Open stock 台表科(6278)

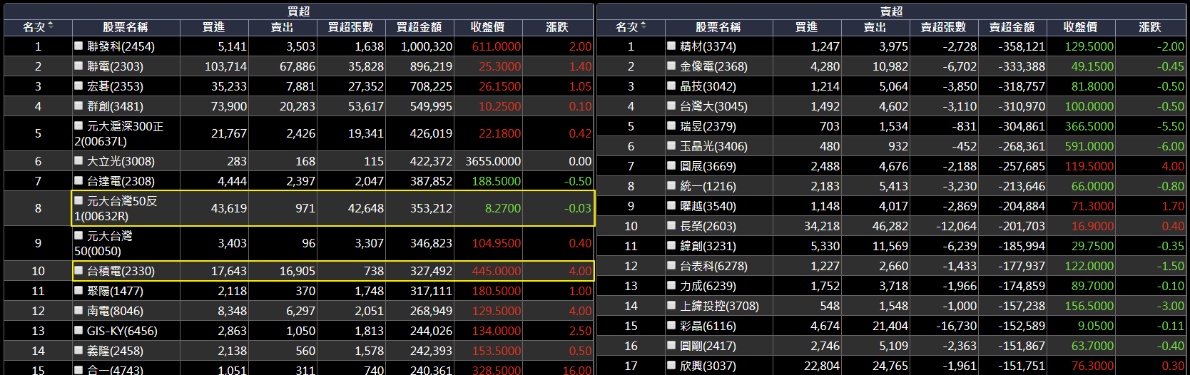click(713, 265)
